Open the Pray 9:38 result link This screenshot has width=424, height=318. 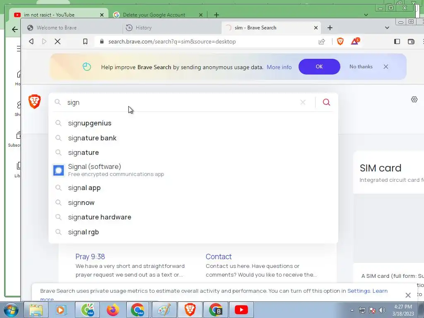[90, 256]
